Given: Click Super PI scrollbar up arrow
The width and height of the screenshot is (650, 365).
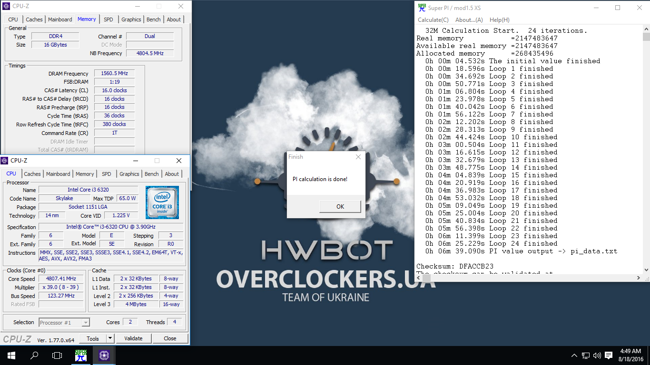Looking at the screenshot, I should pos(646,29).
